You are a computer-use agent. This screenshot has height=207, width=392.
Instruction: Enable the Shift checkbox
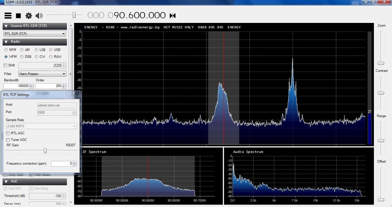pyautogui.click(x=5, y=66)
